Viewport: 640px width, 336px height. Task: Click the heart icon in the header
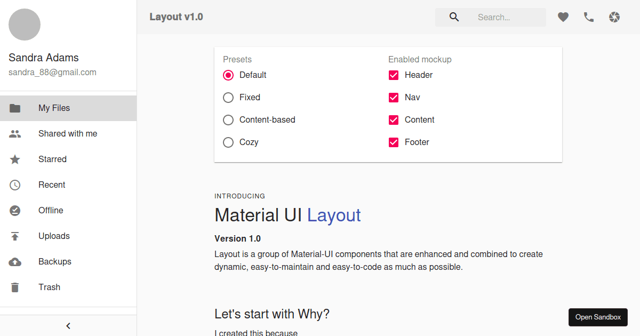[563, 17]
